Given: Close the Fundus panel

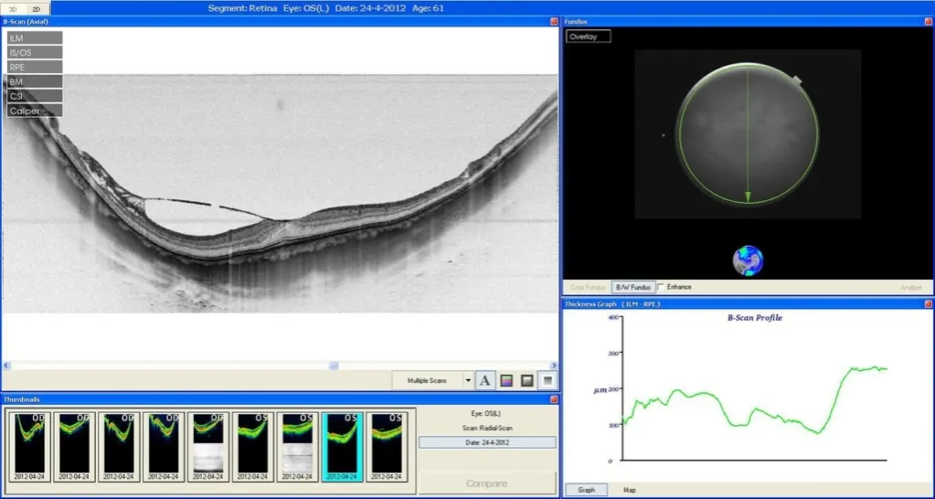Looking at the screenshot, I should point(928,21).
